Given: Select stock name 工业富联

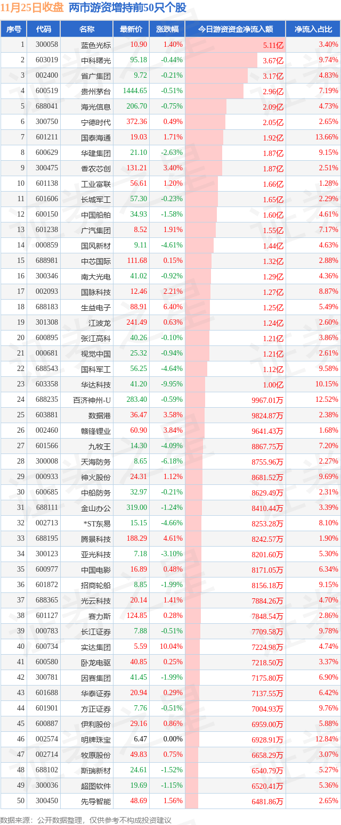Looking at the screenshot, I should point(96,184).
